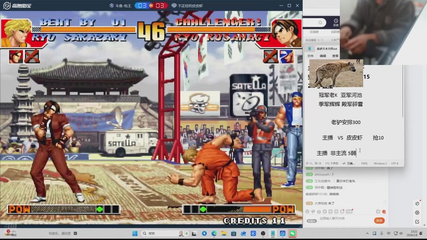
Task: Open the 查看 menu in Notepad
Action: 335,56
